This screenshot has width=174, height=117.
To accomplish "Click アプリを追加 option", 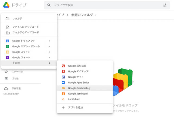I will click(85, 107).
